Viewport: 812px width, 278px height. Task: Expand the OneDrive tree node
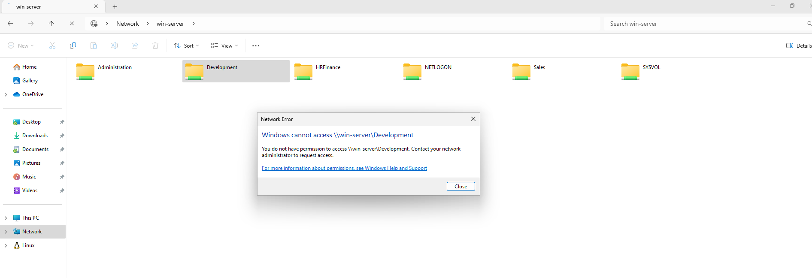(x=6, y=94)
